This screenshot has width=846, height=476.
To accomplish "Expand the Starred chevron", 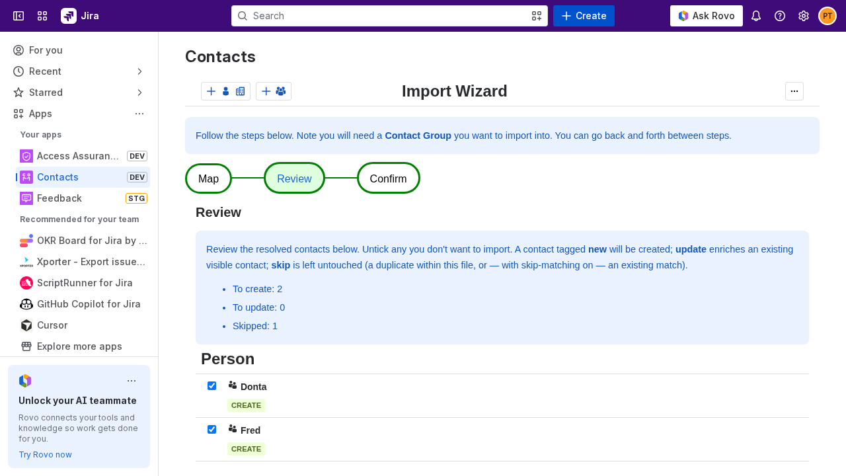I will point(139,93).
